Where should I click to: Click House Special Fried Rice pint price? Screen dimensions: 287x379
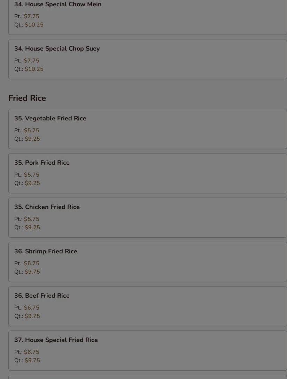pos(31,352)
